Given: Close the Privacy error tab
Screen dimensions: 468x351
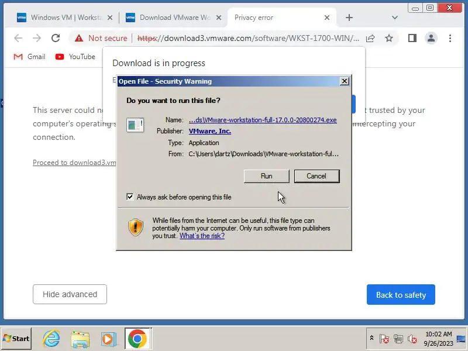Looking at the screenshot, I should pyautogui.click(x=327, y=18).
